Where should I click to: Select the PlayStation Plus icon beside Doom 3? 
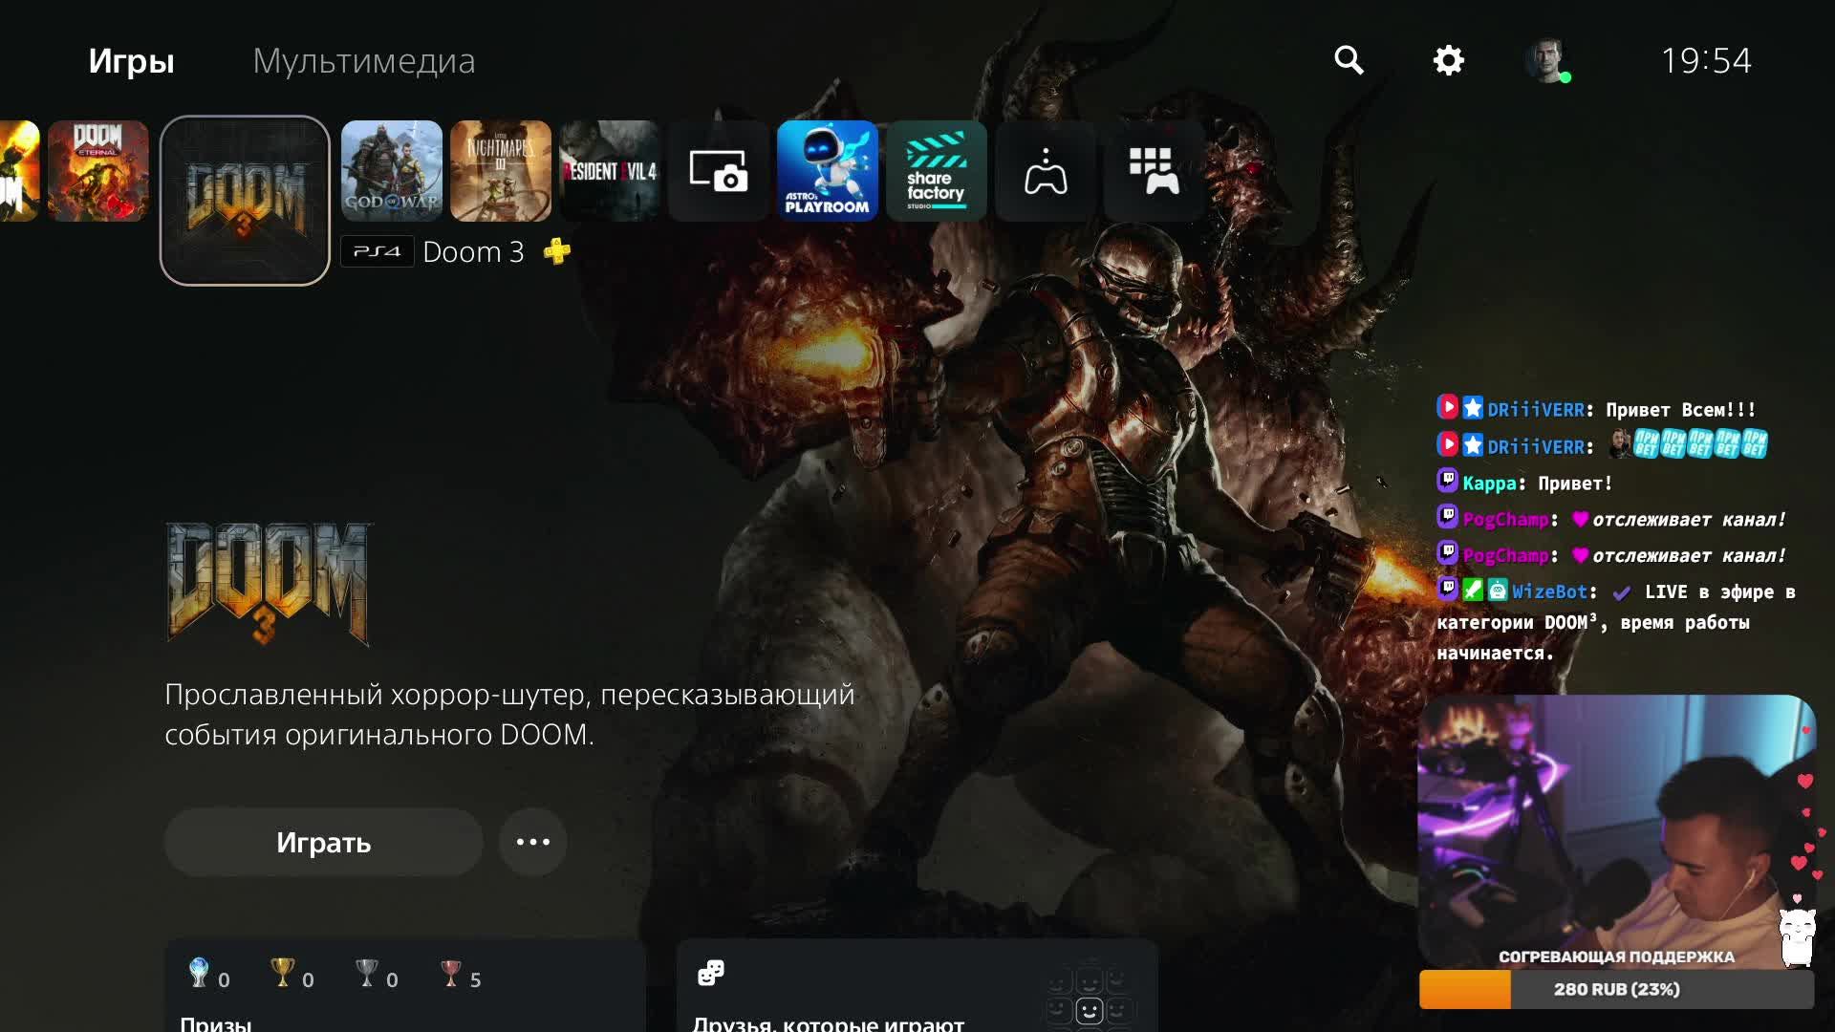point(557,251)
